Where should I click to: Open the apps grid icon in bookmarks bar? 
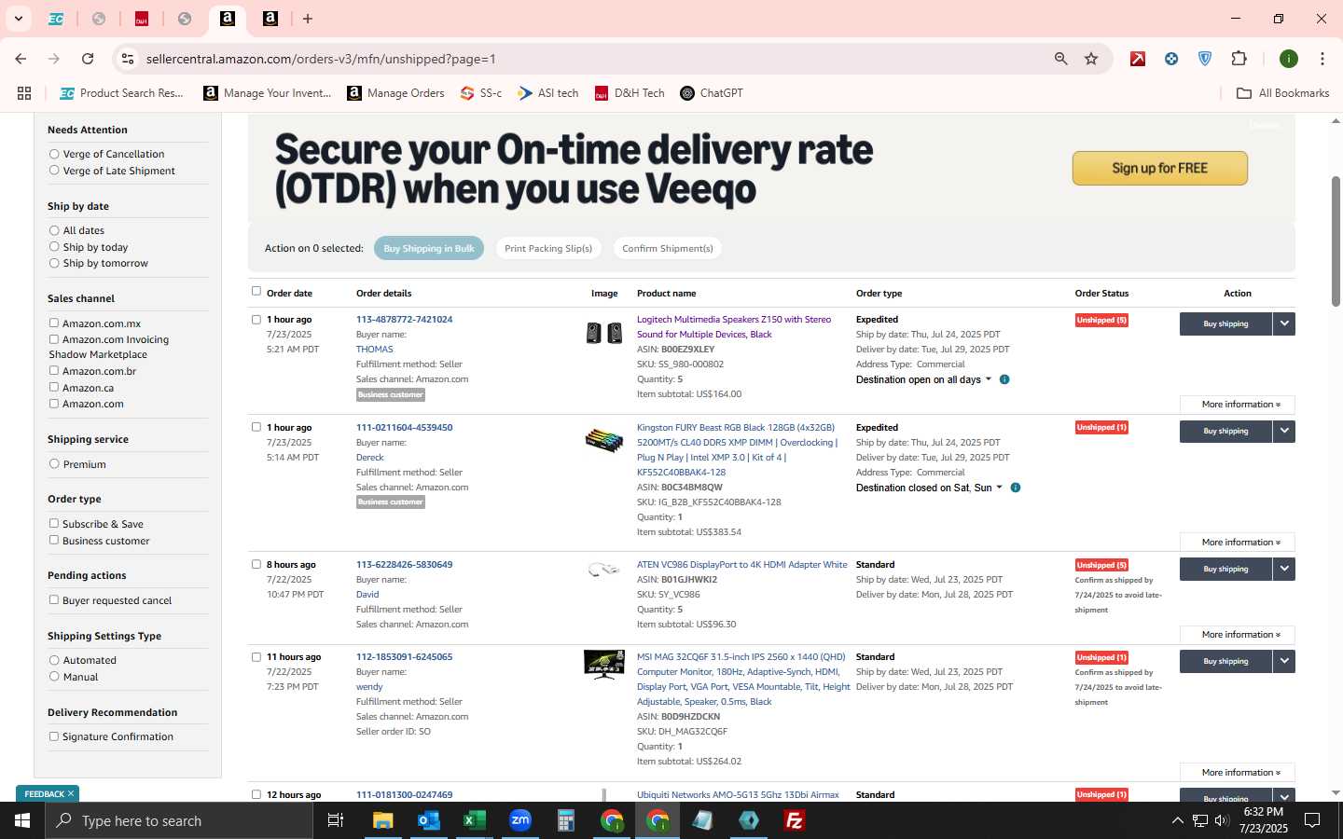pos(24,93)
